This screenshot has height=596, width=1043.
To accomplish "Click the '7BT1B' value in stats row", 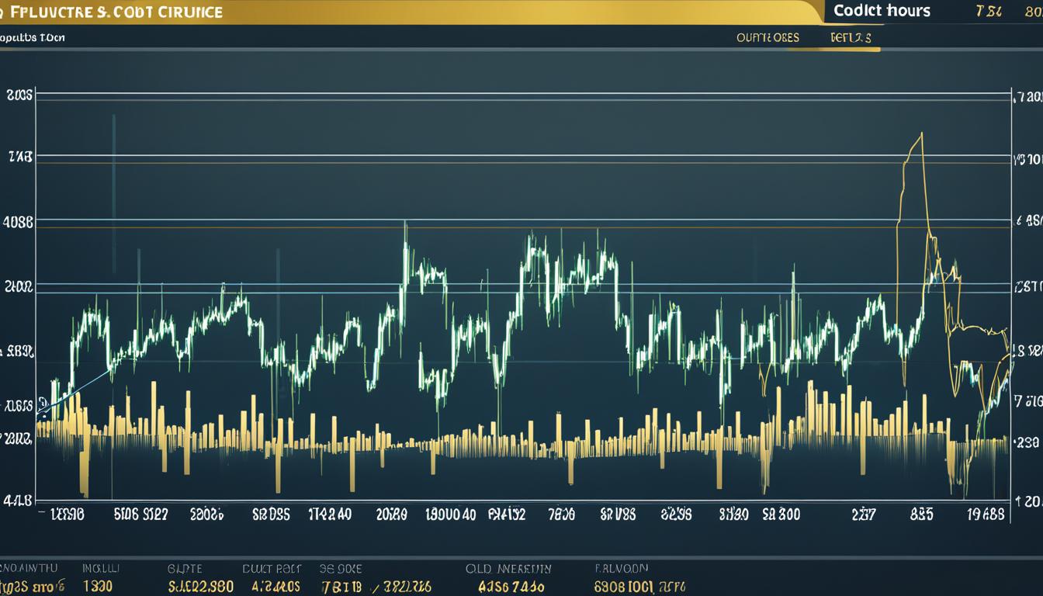I will click(340, 587).
